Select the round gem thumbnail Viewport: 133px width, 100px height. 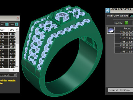point(111,30)
